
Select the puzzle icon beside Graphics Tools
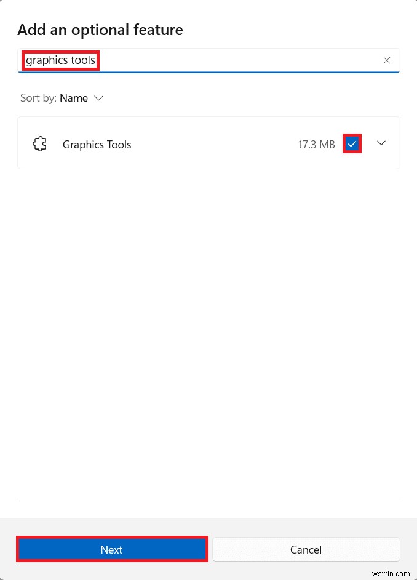pyautogui.click(x=39, y=143)
